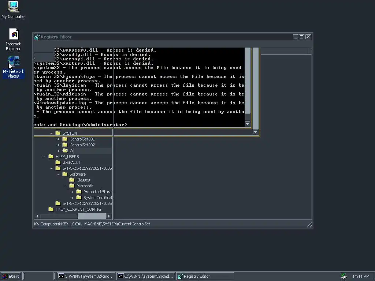375x281 pixels.
Task: Click the Registry Editor taskbar button
Action: tap(205, 276)
